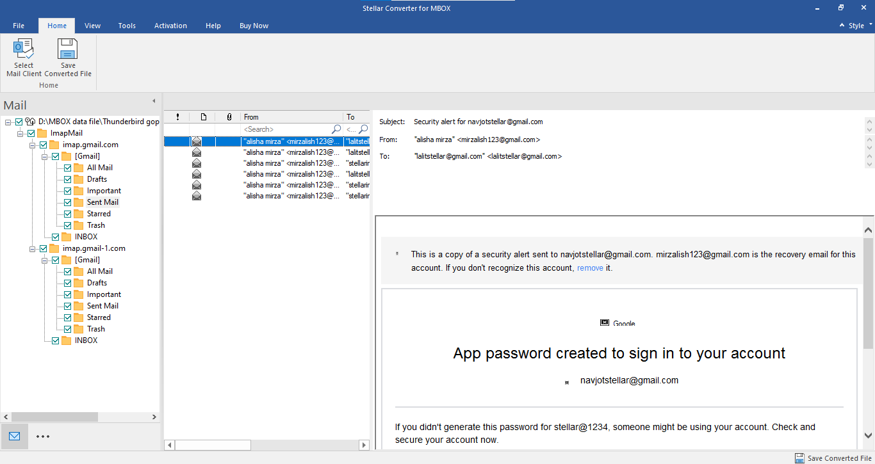Open the Mail envelope icon in bottom sidebar
This screenshot has width=875, height=464.
[14, 436]
